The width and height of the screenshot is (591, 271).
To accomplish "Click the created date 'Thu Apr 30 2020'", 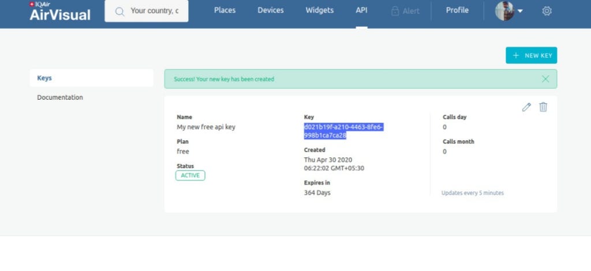I will (328, 160).
